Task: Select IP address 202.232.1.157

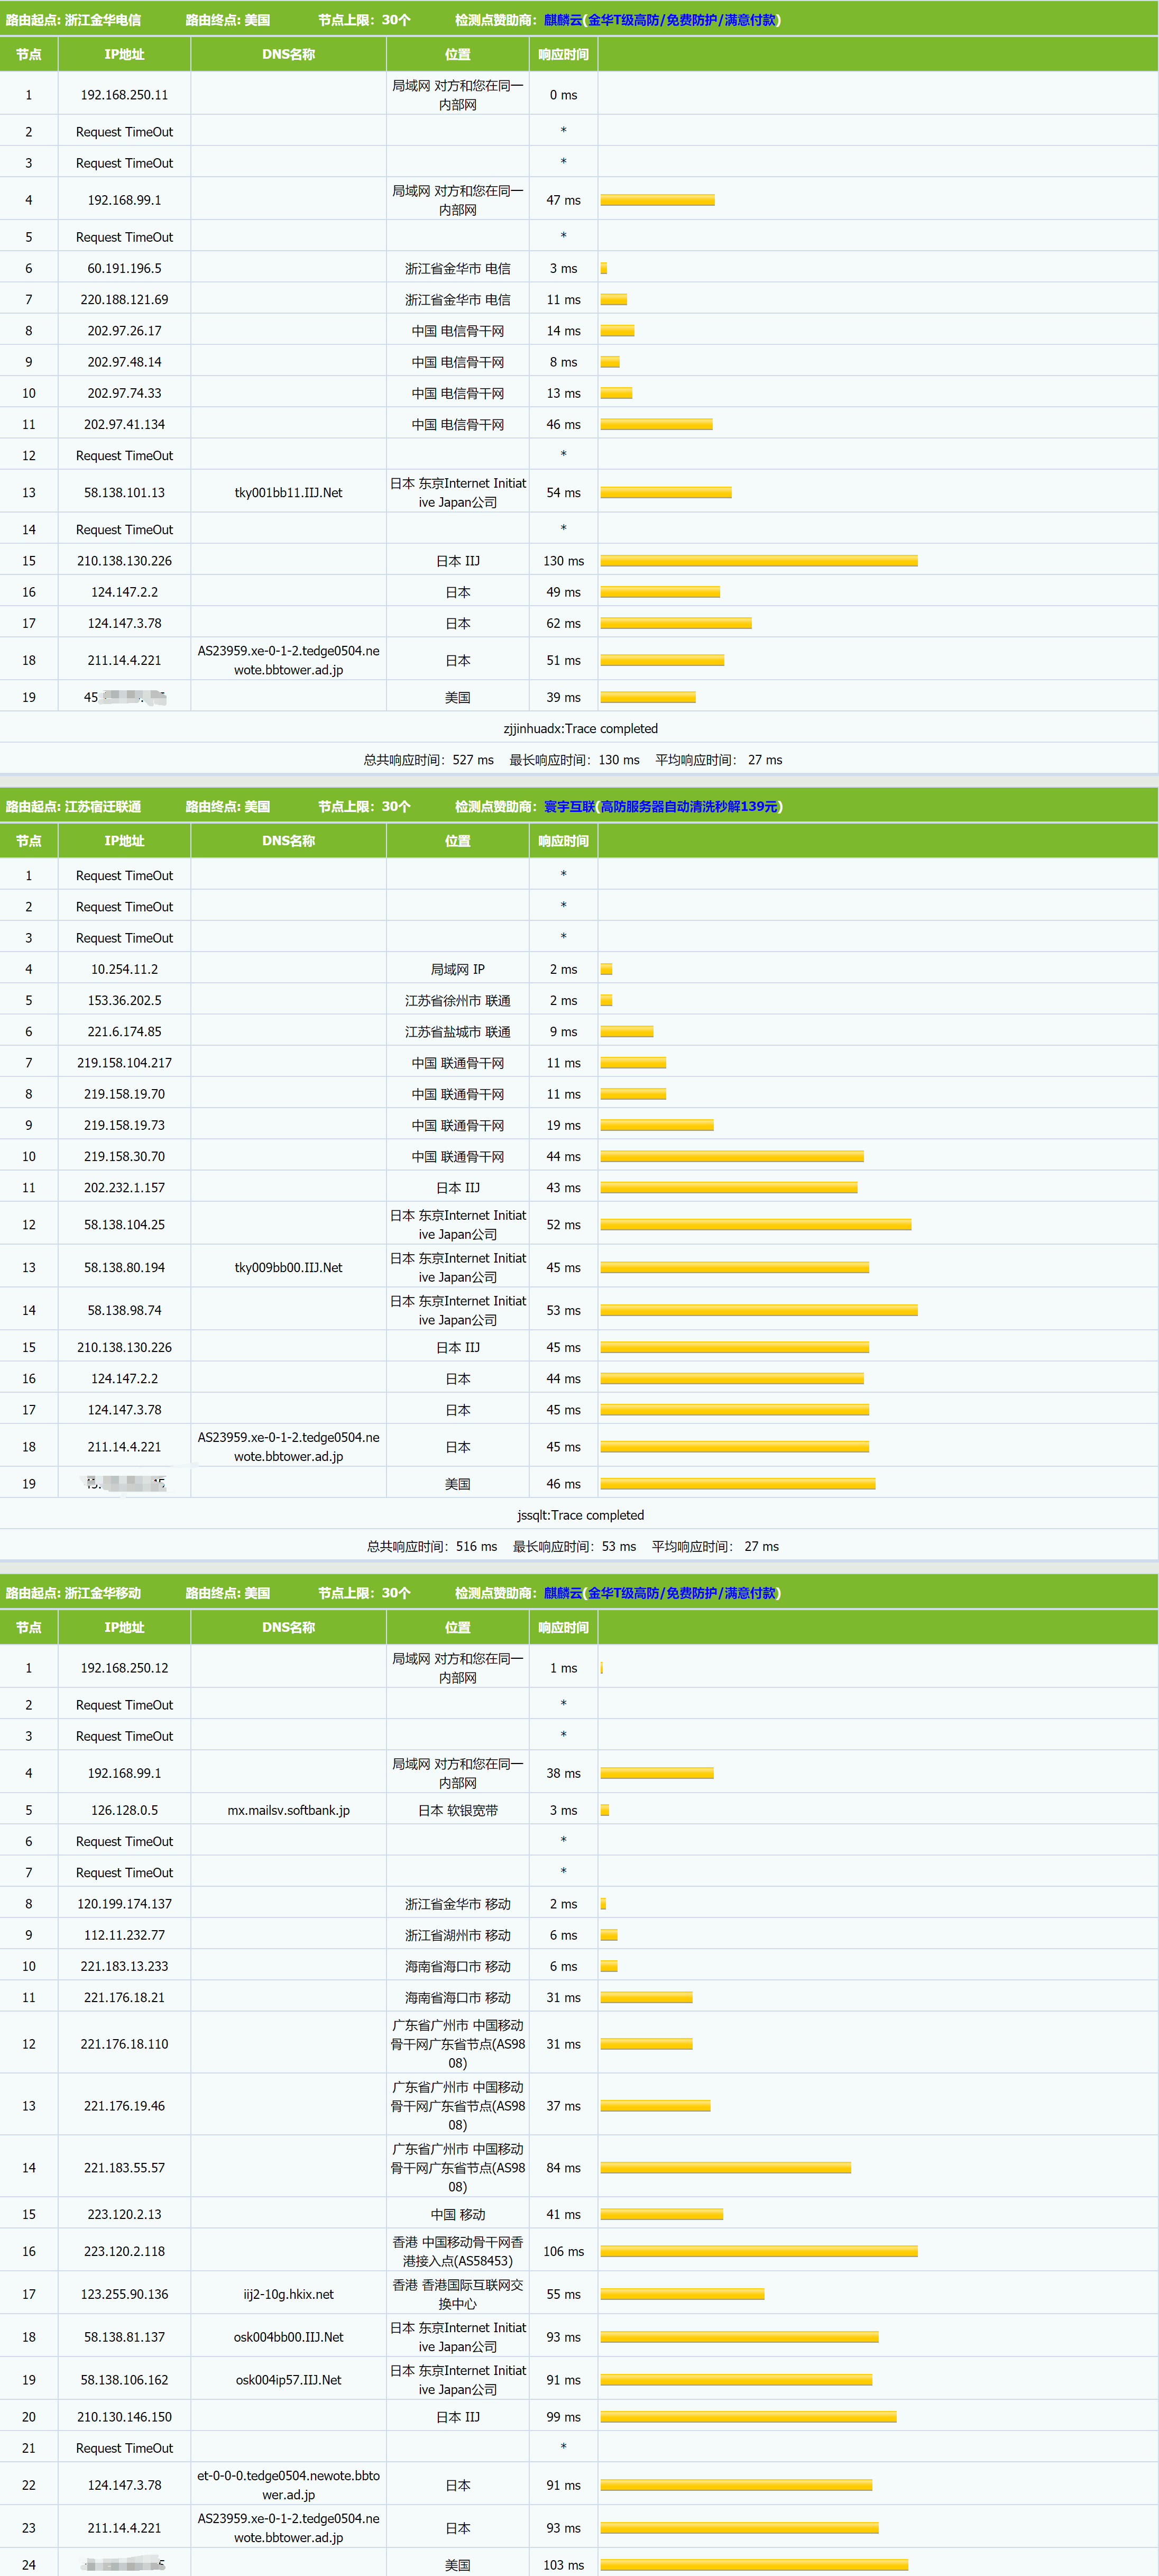Action: pos(124,1188)
